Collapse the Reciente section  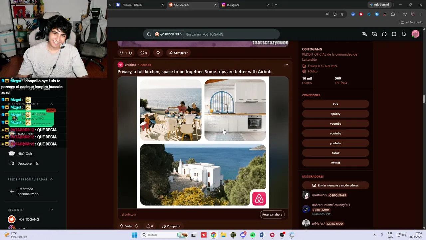(x=52, y=210)
